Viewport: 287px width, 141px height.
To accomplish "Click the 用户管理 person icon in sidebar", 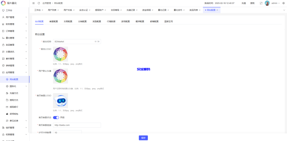I will click(3, 17).
